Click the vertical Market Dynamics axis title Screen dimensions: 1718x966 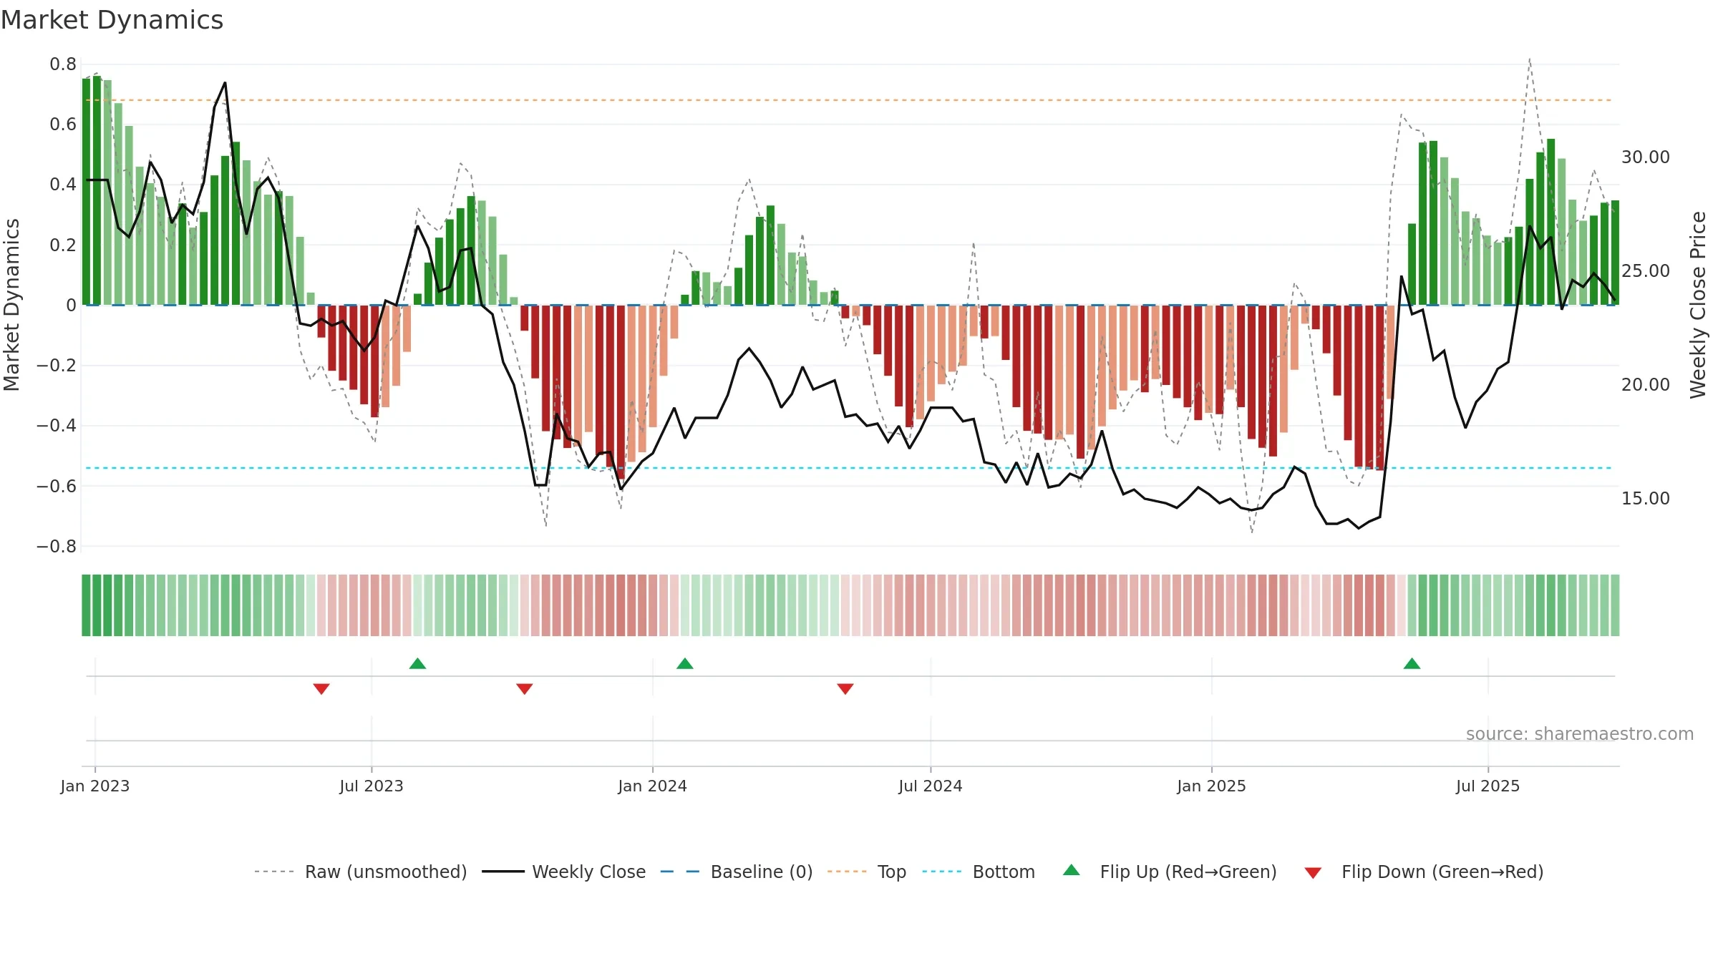point(11,305)
